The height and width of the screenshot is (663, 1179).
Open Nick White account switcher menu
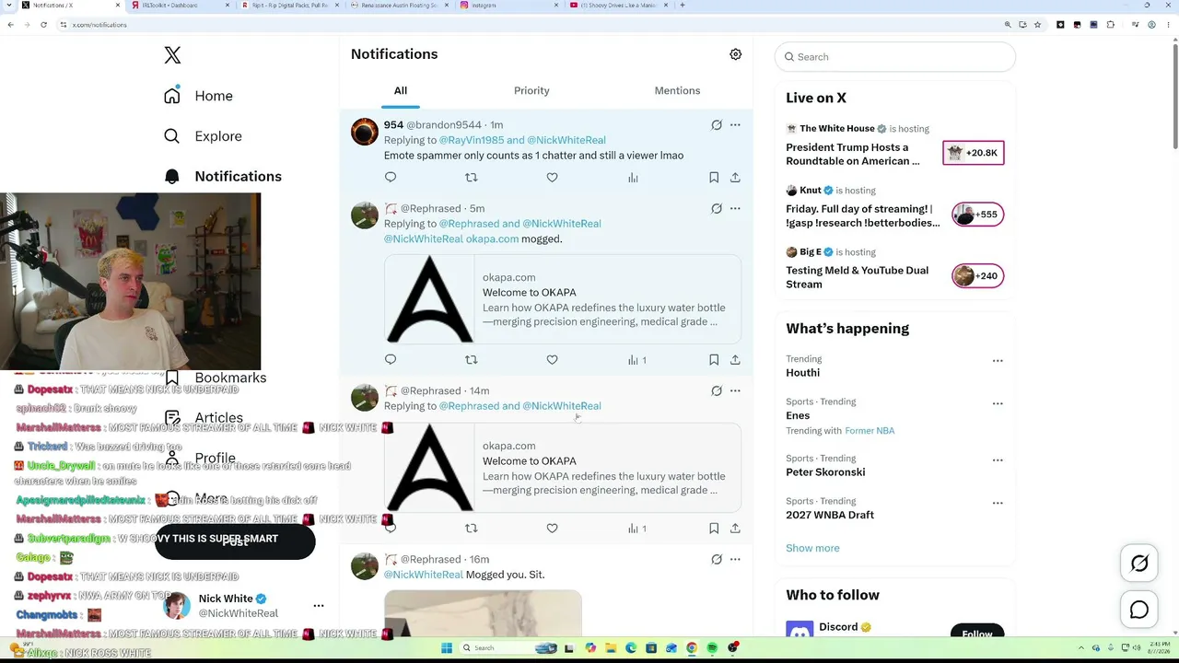point(319,606)
